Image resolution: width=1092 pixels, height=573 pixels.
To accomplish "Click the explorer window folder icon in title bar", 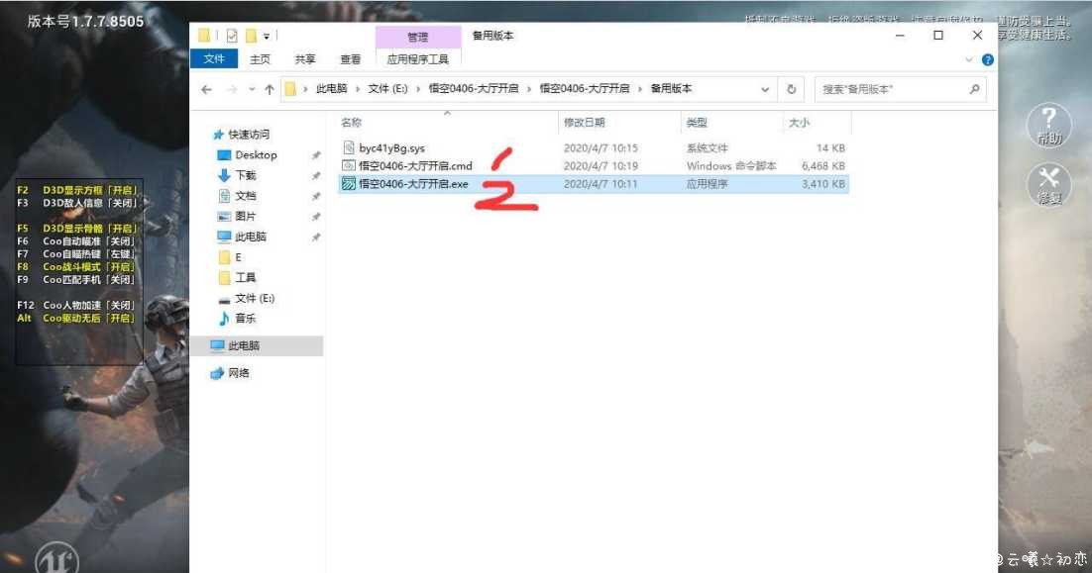I will tap(204, 35).
